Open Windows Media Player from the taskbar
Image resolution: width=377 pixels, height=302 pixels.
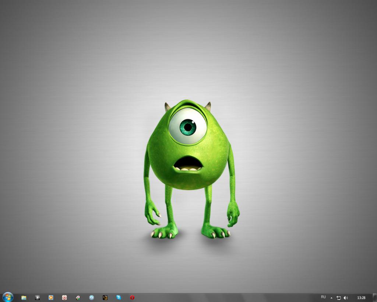[x=51, y=298]
